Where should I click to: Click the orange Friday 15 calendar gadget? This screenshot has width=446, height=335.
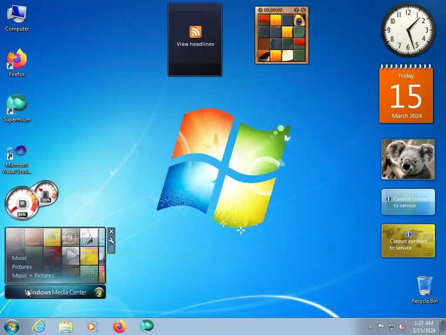click(406, 94)
